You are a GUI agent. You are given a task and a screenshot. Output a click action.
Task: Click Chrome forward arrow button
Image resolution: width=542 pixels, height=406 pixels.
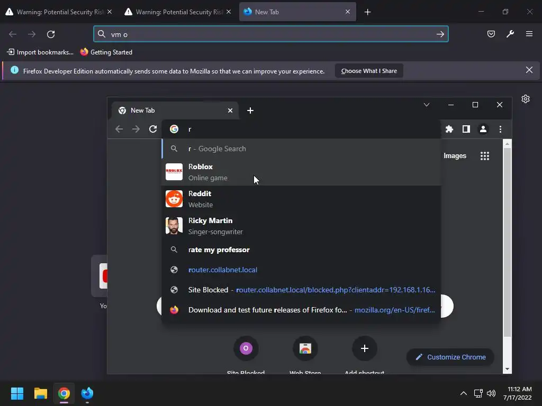136,129
